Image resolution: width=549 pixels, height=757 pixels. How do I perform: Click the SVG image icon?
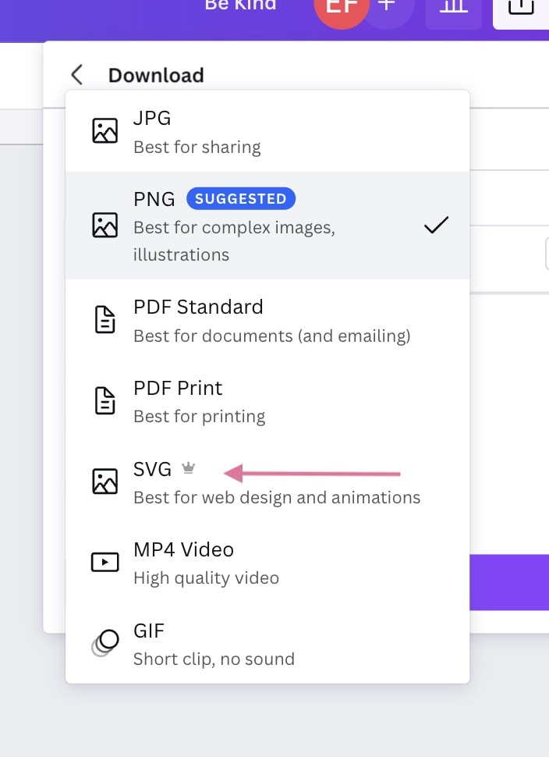104,482
